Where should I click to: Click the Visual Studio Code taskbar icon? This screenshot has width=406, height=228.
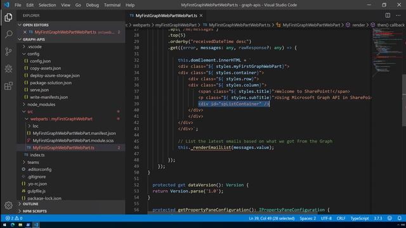point(36,225)
